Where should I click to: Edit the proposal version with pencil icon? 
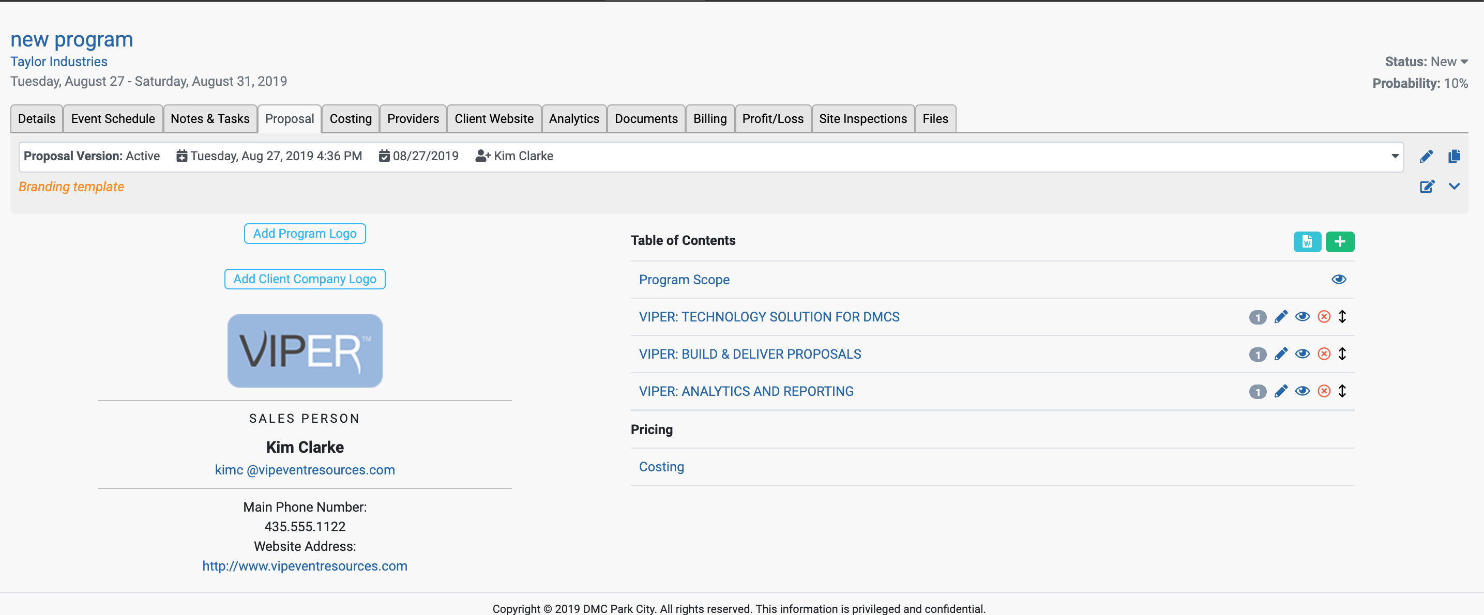pyautogui.click(x=1426, y=156)
